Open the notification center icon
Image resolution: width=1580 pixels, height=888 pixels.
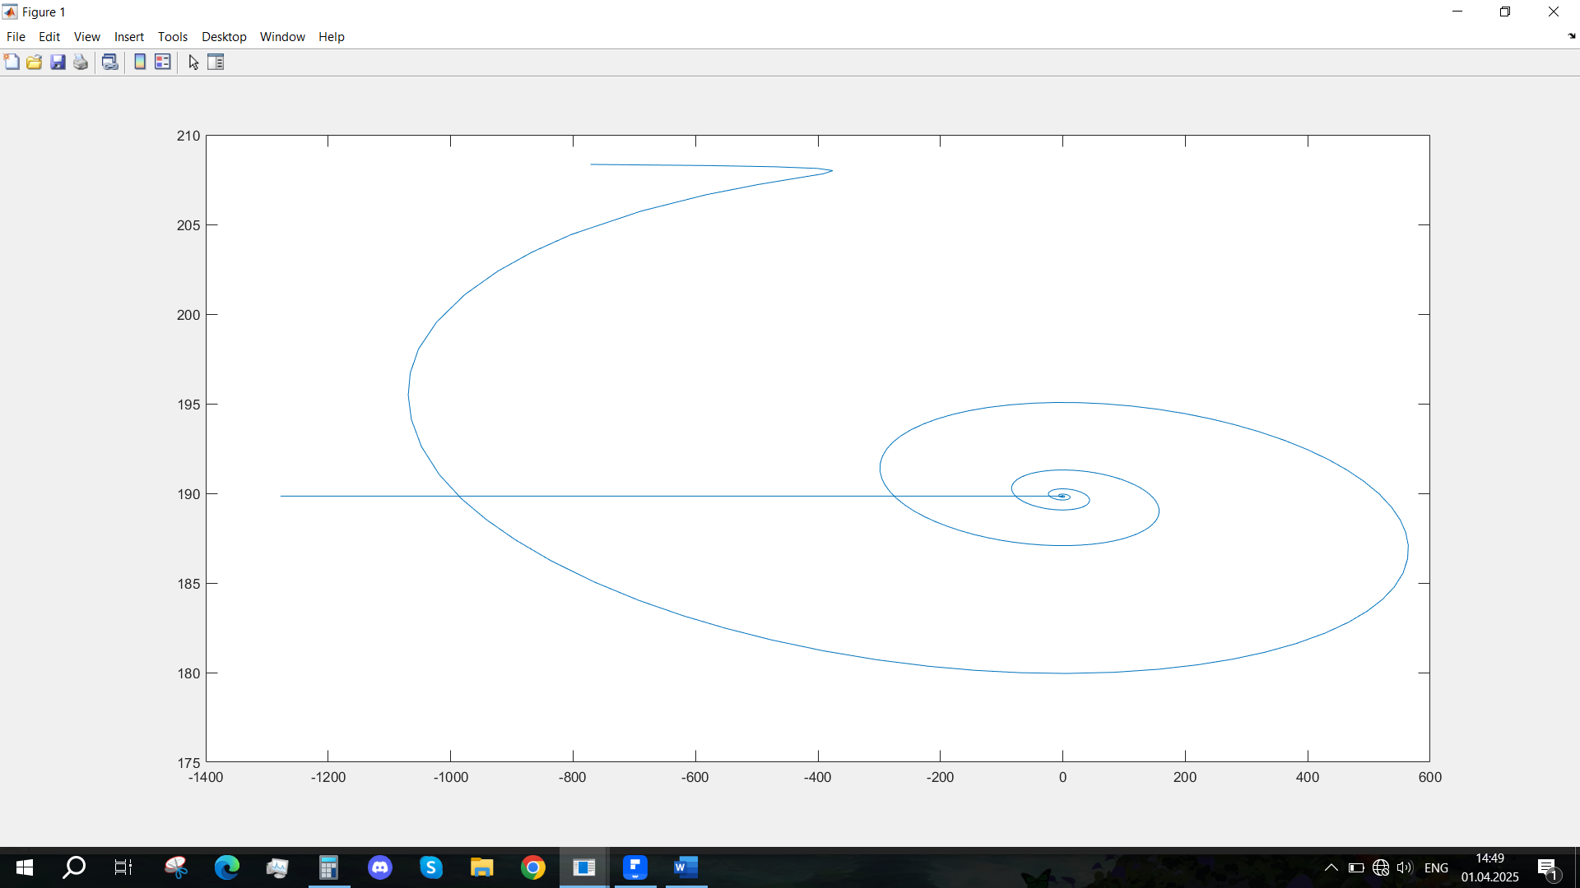click(x=1548, y=867)
